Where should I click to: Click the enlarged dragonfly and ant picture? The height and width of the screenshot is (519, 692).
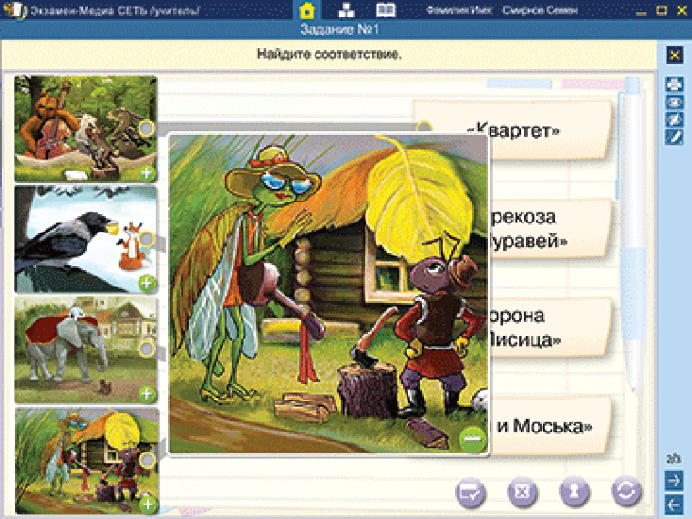[329, 294]
